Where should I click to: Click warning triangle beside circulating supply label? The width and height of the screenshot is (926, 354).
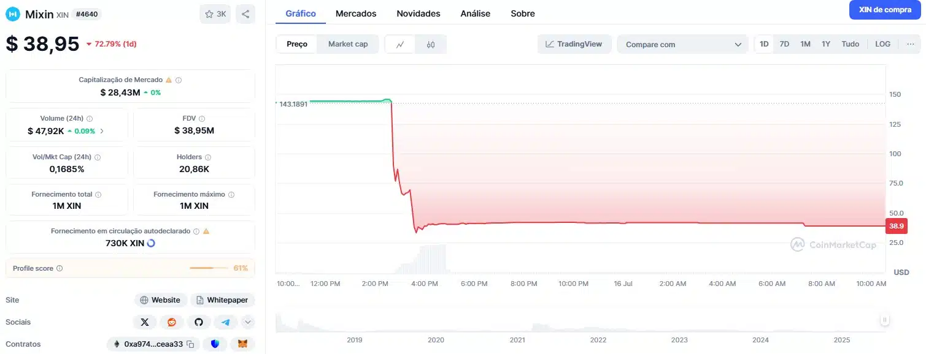[x=206, y=232]
